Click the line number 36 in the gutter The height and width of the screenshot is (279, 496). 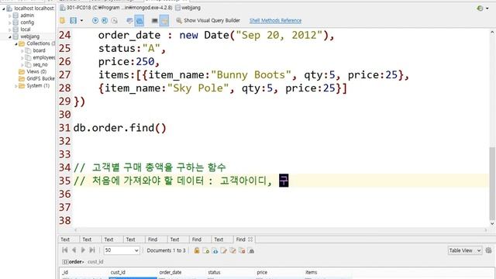point(65,194)
